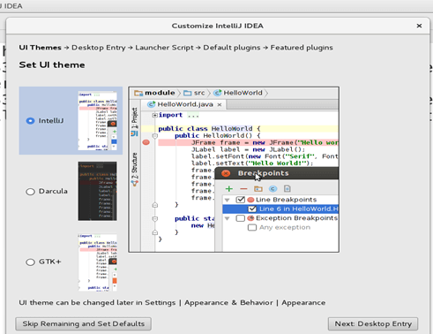Click the group by class icon in Breakpoints

pos(272,189)
